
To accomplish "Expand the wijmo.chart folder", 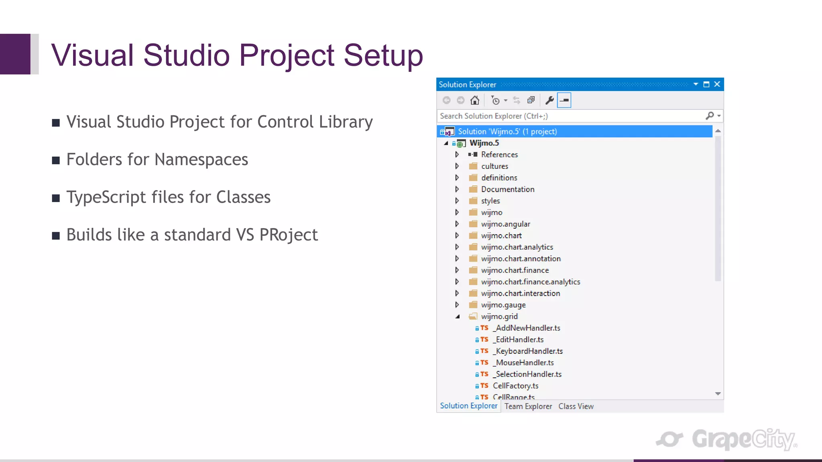I will [x=457, y=235].
